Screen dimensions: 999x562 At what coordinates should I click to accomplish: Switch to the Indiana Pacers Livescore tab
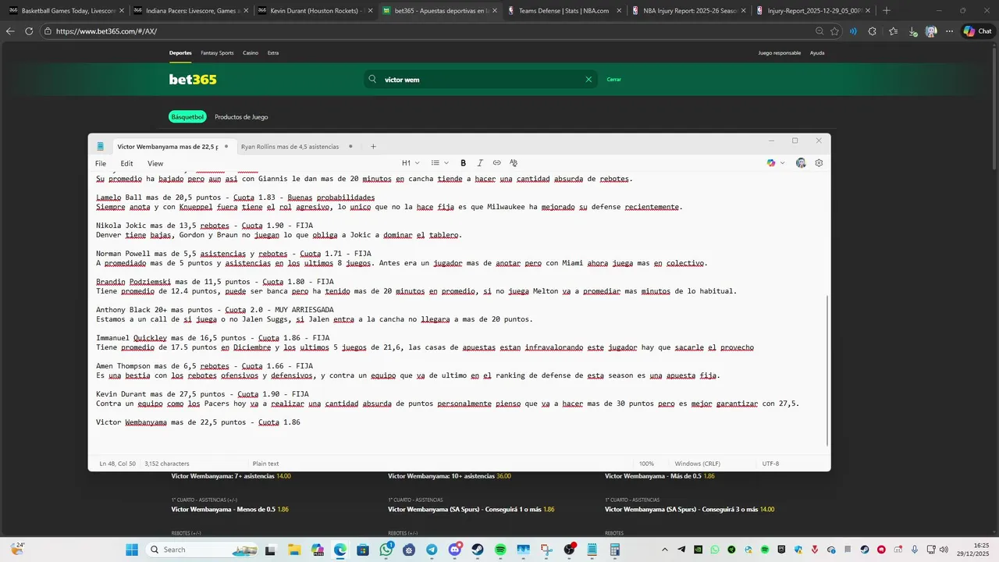[190, 11]
